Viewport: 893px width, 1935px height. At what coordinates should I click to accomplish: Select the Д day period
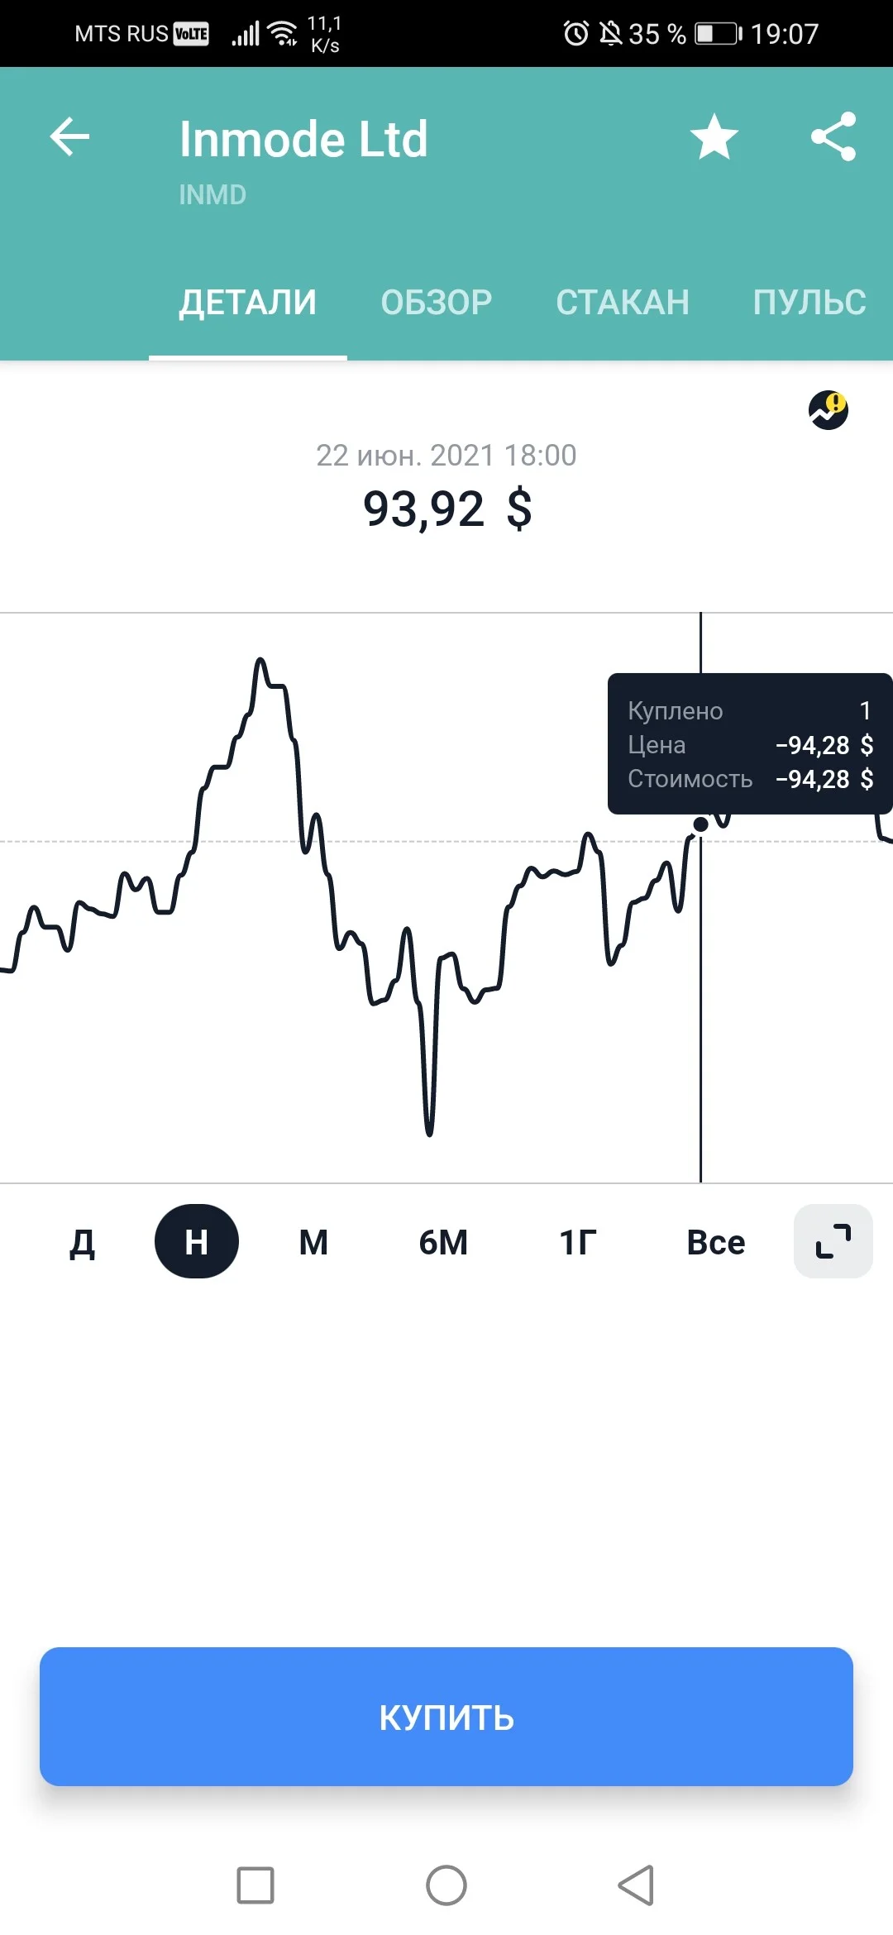tap(82, 1242)
